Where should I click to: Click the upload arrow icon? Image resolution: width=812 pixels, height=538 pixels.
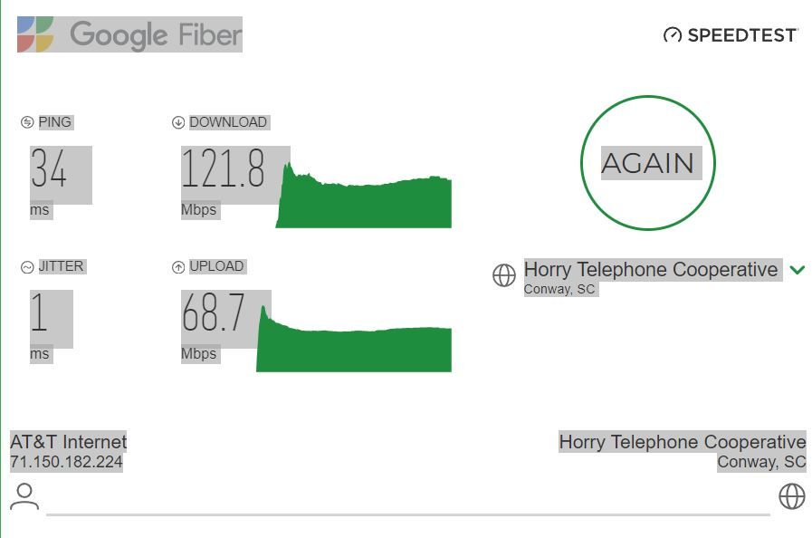[x=178, y=267]
